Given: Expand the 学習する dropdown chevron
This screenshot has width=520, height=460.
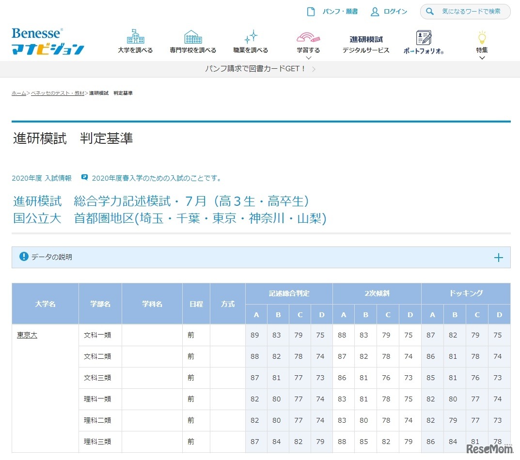Looking at the screenshot, I should pyautogui.click(x=308, y=58).
